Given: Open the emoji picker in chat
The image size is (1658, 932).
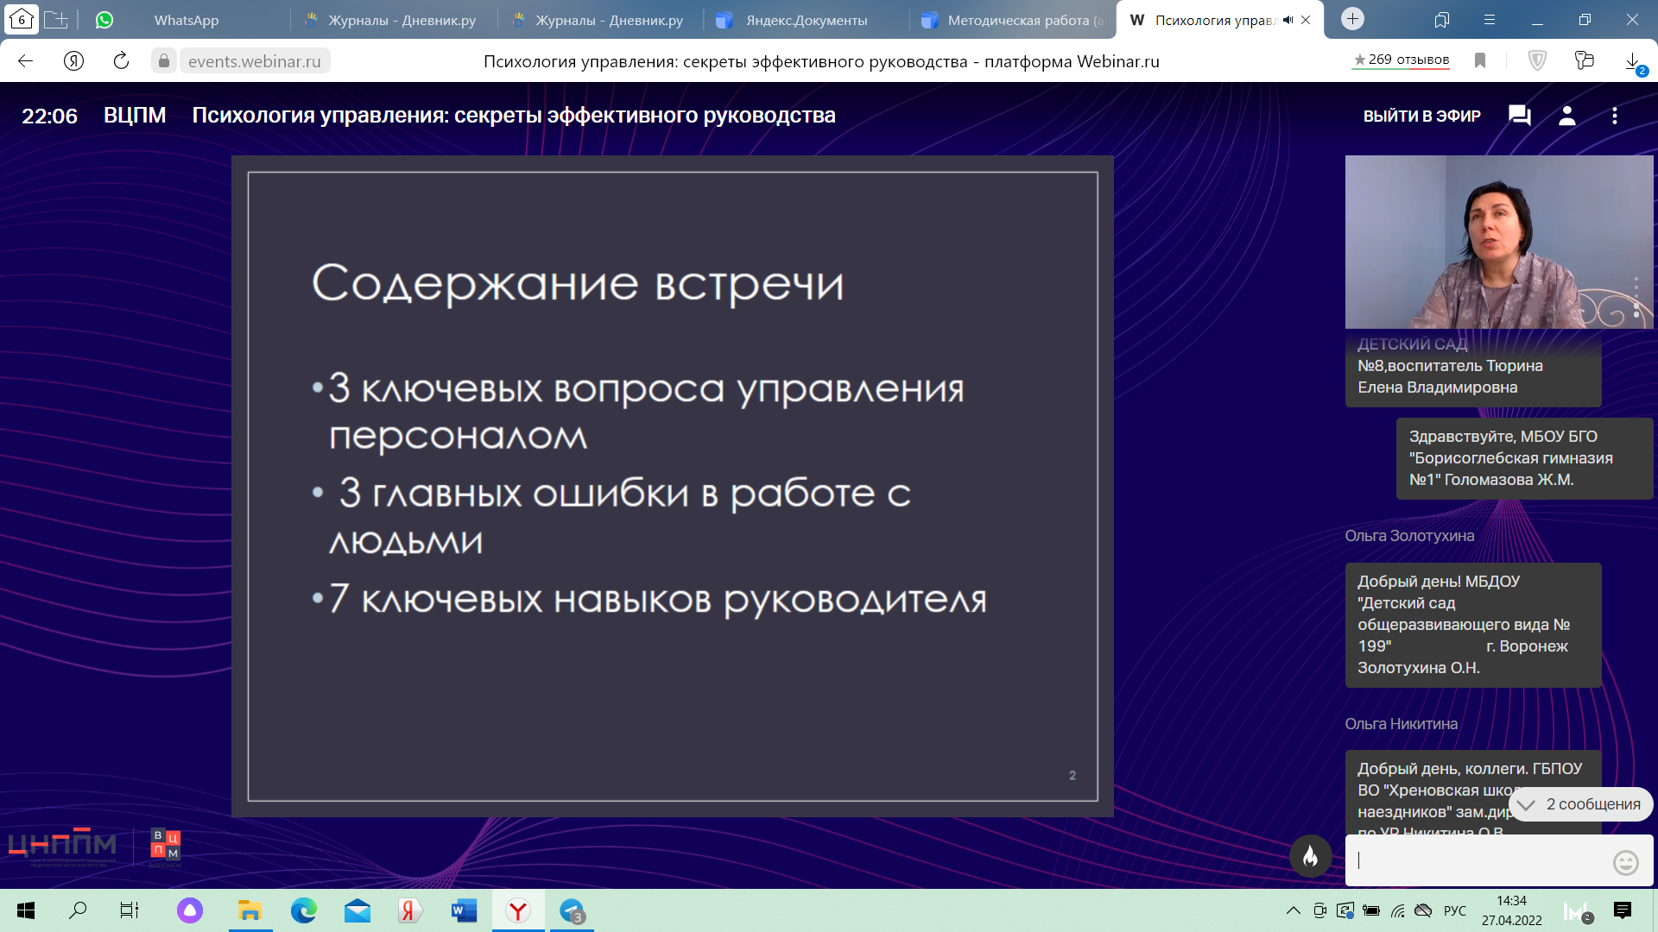Looking at the screenshot, I should tap(1625, 862).
